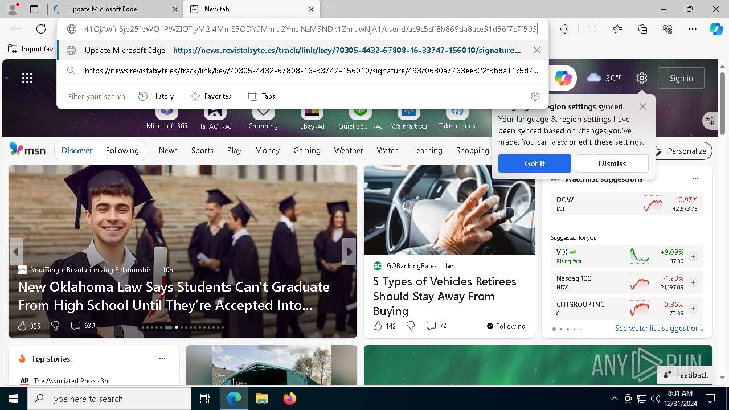Open weather 30°F widget
Viewport: 729px width, 410px height.
point(604,78)
